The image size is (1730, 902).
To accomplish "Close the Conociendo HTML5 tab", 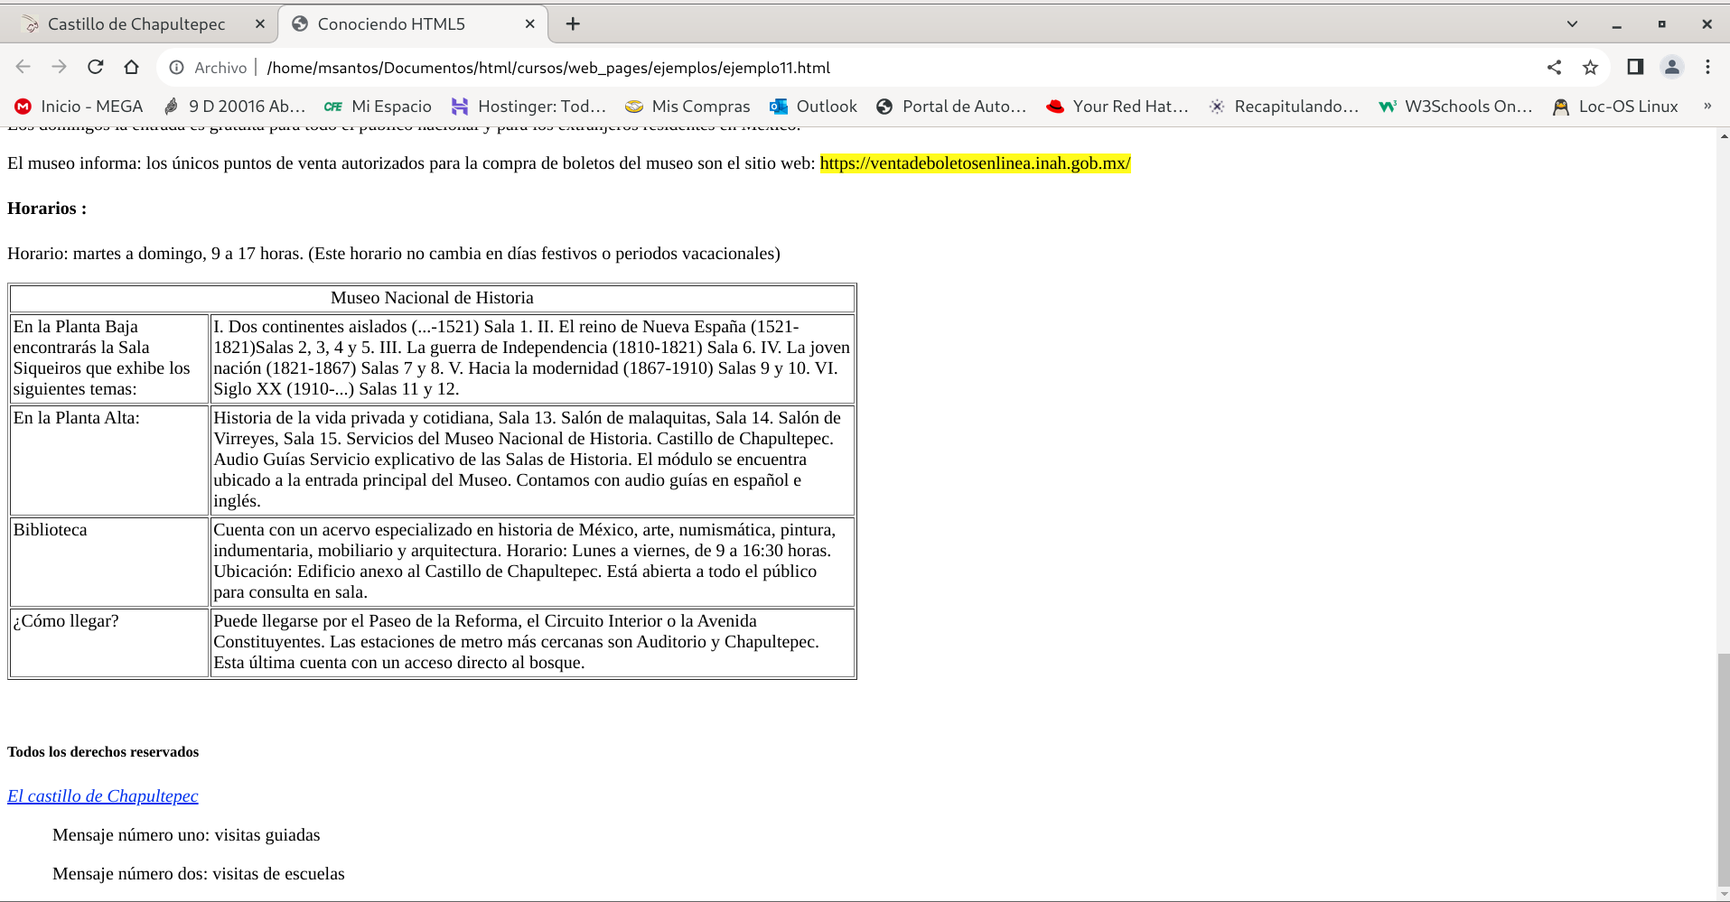I will [x=530, y=24].
